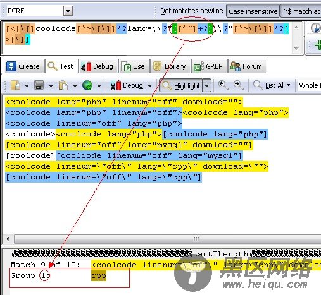
Task: Click the unhighlighted <coolcode> text in the subject
Action: pos(30,134)
